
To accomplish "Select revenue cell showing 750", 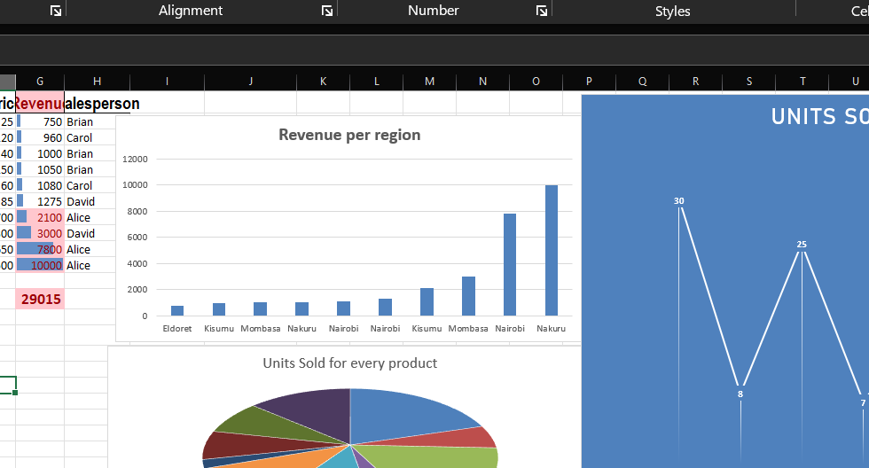I will click(x=40, y=121).
